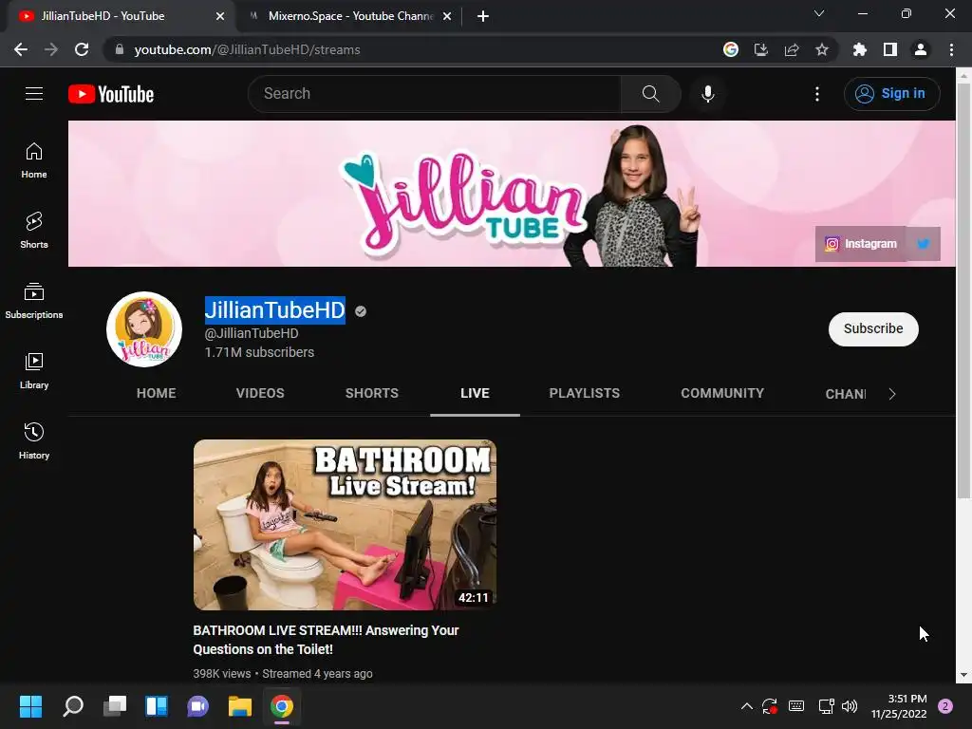The image size is (972, 729).
Task: Click the JillianTube channel avatar
Action: click(x=144, y=329)
